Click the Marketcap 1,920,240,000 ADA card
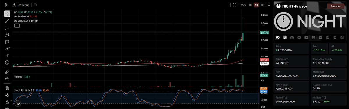349x109 pixels. point(329,74)
